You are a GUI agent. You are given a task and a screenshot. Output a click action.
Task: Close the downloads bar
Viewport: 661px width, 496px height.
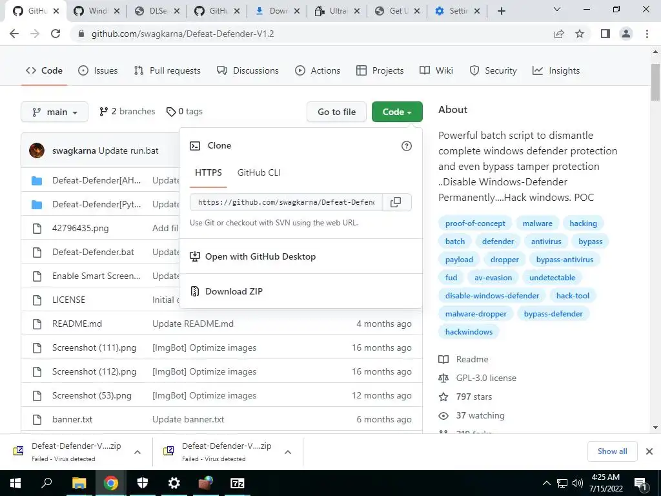pyautogui.click(x=649, y=451)
